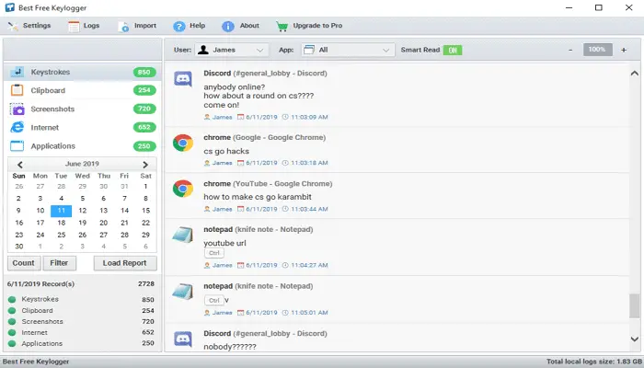Screen dimensions: 644x368
Task: Click 'how to make cs go karambit' text
Action: (258, 197)
